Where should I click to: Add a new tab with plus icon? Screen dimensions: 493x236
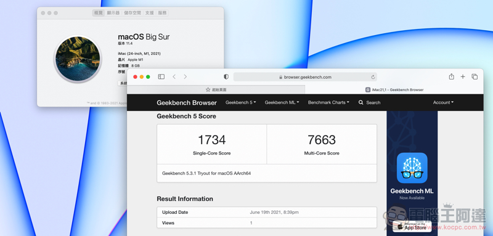pos(463,76)
